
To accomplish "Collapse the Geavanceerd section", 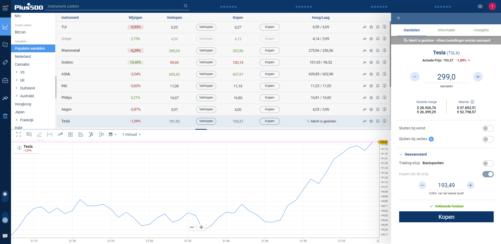I will pos(400,154).
